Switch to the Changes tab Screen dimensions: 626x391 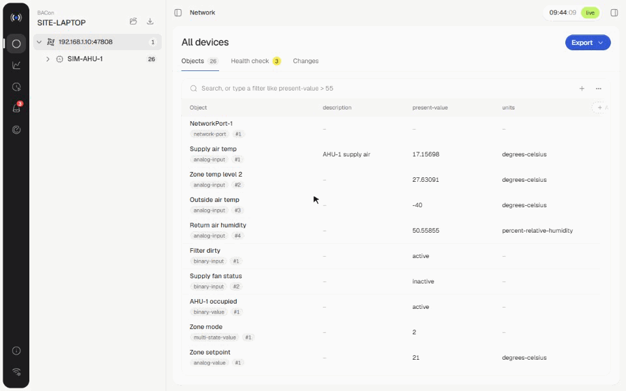pyautogui.click(x=306, y=61)
